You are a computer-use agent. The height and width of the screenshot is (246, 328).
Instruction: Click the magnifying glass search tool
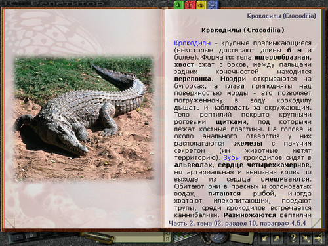(97, 237)
